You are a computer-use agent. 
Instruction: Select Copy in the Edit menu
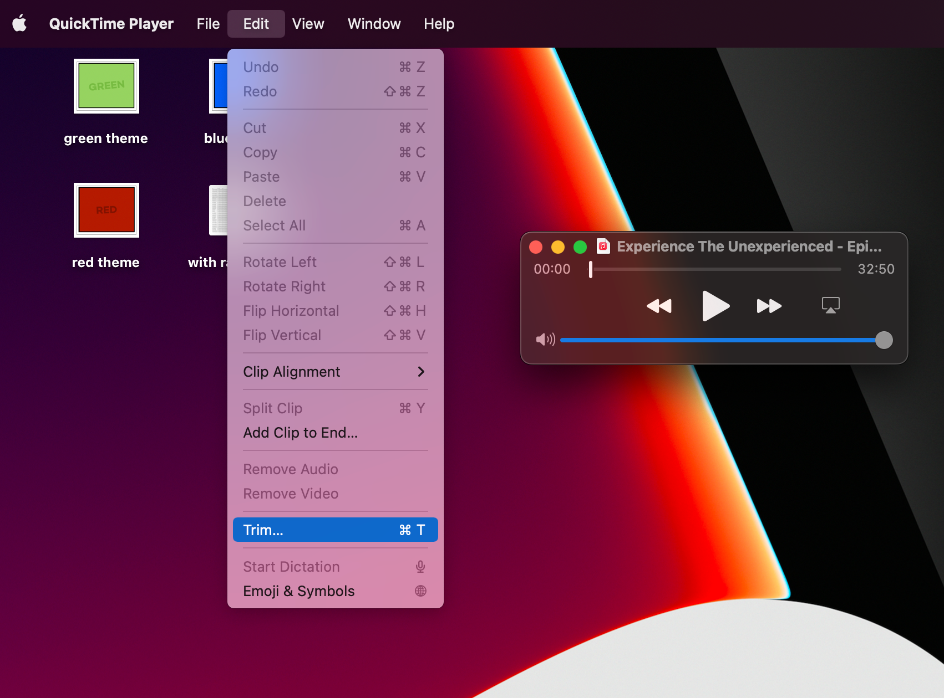[335, 152]
